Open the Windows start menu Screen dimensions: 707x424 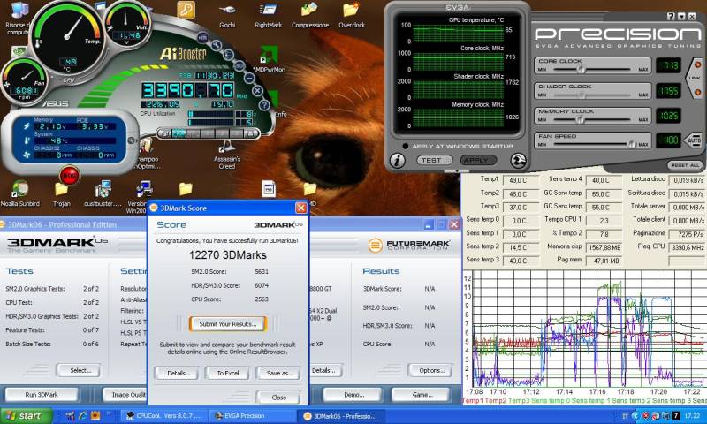point(27,415)
